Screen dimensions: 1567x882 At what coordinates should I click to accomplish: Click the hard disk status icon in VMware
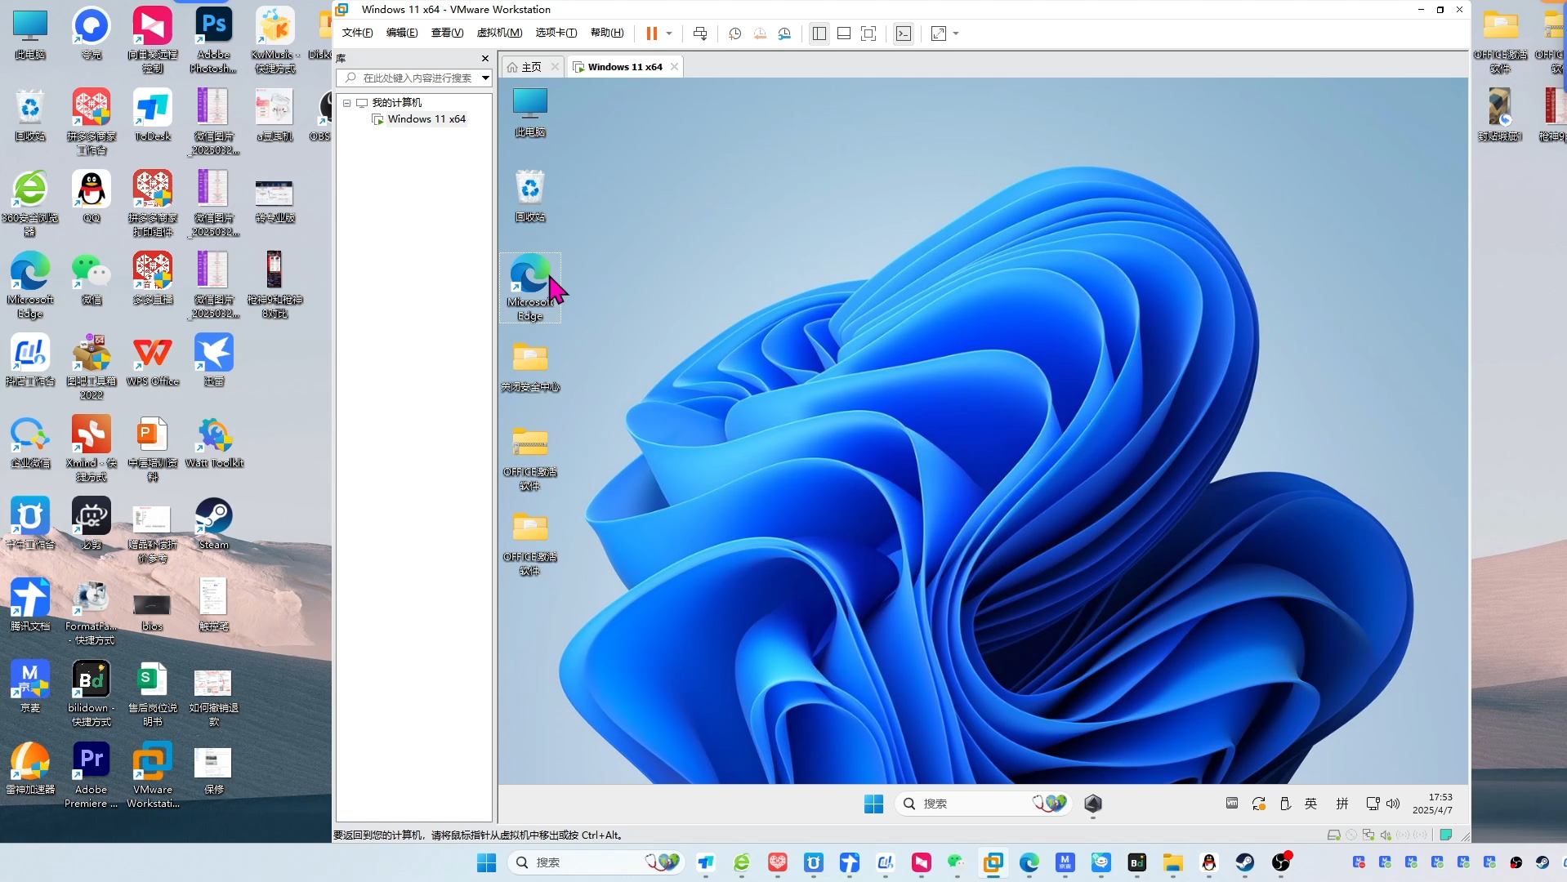(x=1333, y=835)
